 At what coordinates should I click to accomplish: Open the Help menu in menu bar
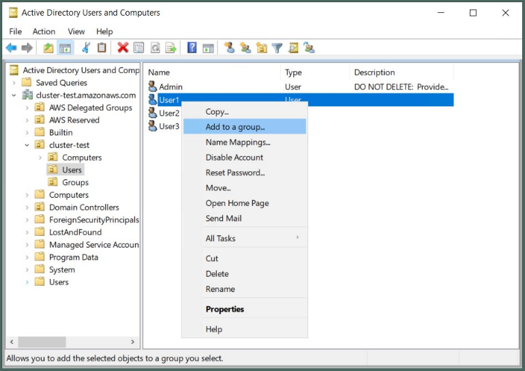click(104, 31)
